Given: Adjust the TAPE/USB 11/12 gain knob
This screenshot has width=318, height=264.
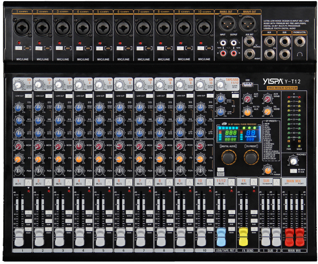Looking at the screenshot, I should (220, 84).
